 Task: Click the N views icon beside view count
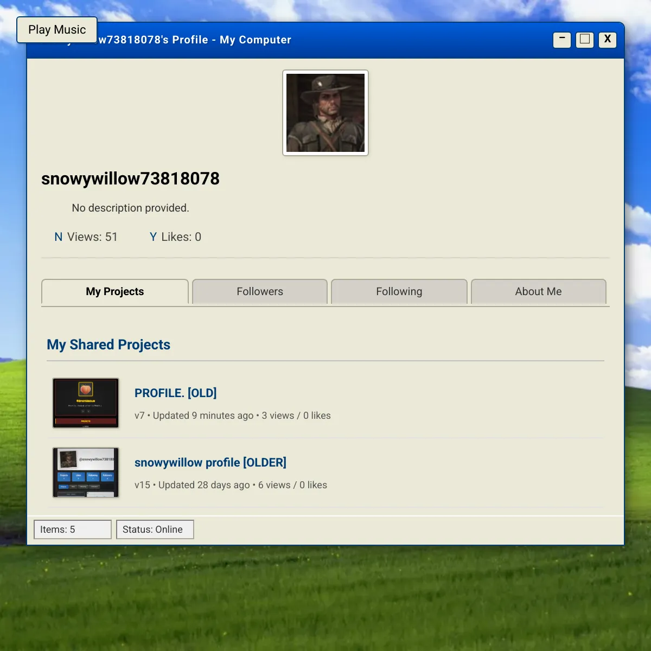tap(58, 237)
